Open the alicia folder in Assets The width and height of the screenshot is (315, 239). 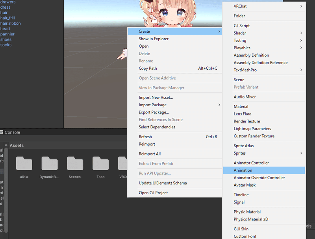(x=24, y=163)
